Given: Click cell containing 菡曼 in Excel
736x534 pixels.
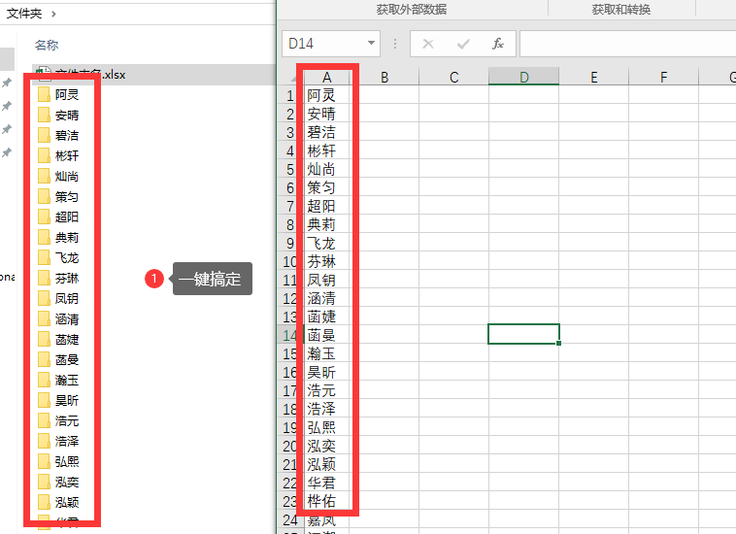Looking at the screenshot, I should click(x=327, y=335).
